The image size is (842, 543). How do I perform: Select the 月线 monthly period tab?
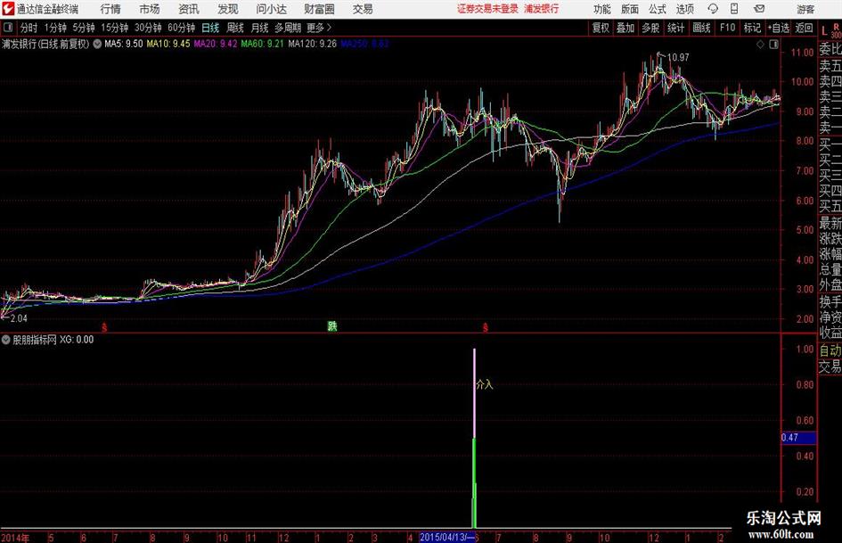tap(260, 28)
